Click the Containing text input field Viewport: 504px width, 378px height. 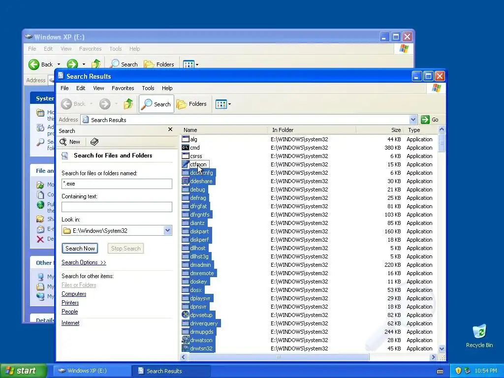point(117,207)
